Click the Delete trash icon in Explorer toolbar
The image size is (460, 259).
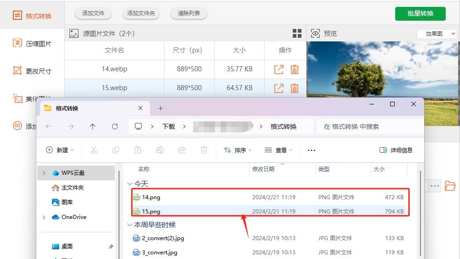pyautogui.click(x=204, y=150)
